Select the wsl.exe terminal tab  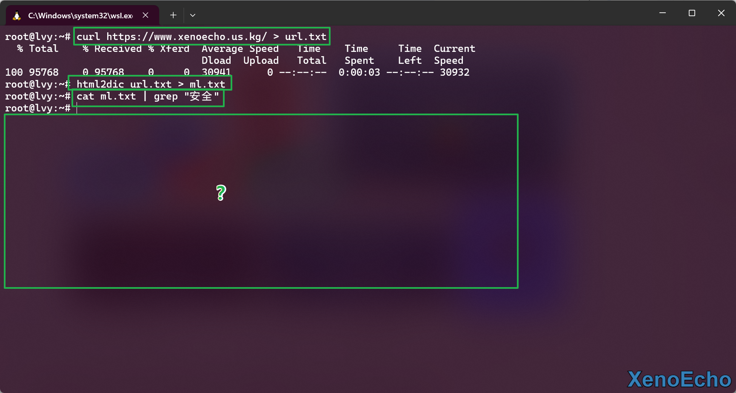point(80,16)
